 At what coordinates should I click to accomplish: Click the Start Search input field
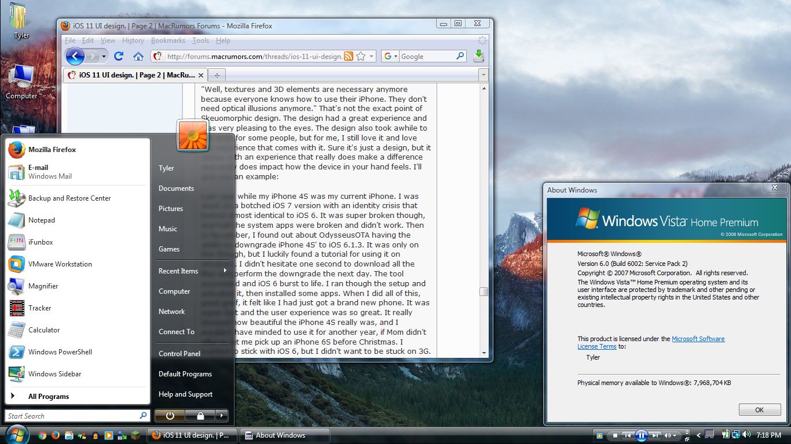click(x=78, y=416)
